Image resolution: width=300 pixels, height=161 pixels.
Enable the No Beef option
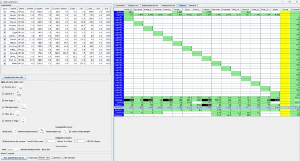(52, 158)
